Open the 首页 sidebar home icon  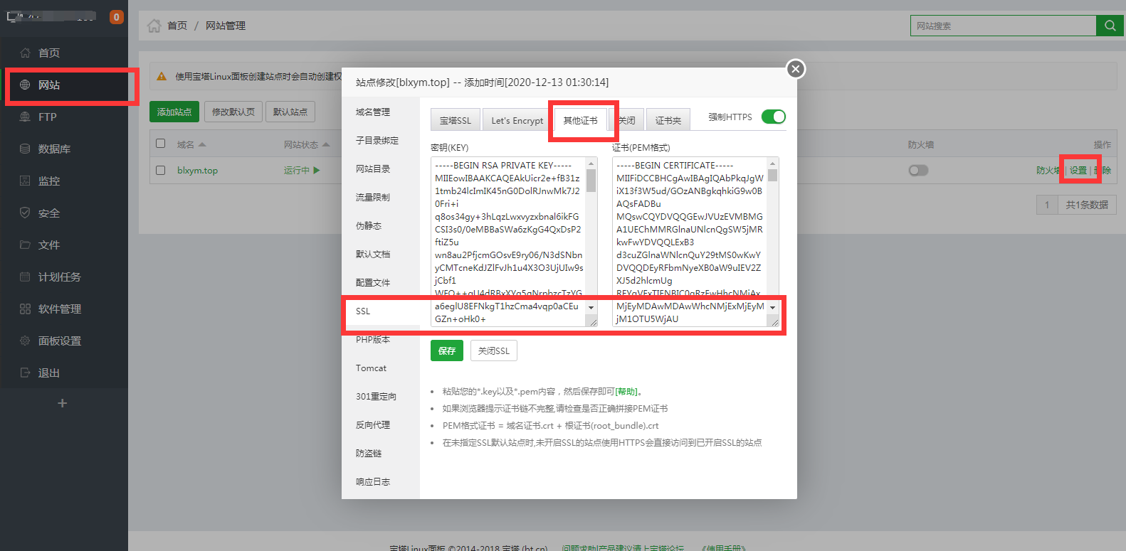[25, 53]
